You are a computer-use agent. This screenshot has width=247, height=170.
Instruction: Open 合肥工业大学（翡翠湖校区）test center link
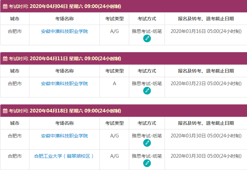[x=64, y=156]
